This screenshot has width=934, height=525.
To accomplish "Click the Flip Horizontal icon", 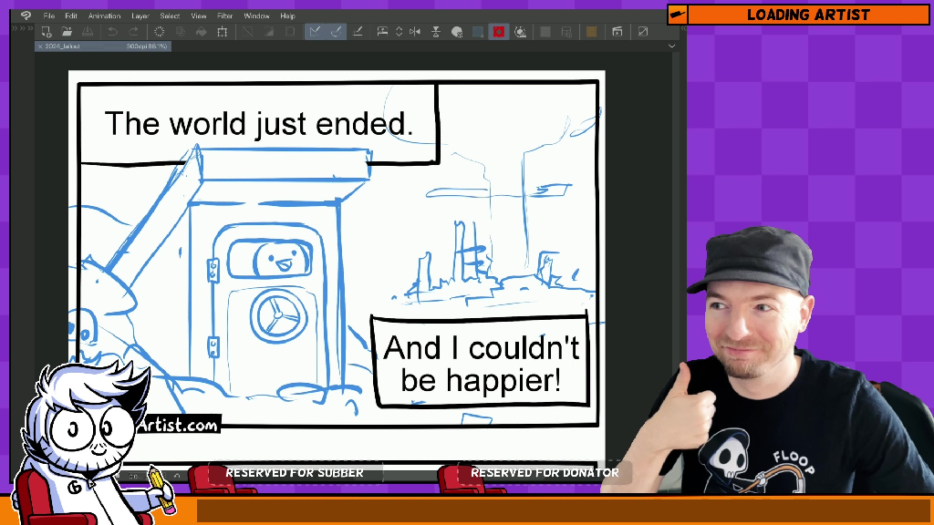I will [415, 32].
